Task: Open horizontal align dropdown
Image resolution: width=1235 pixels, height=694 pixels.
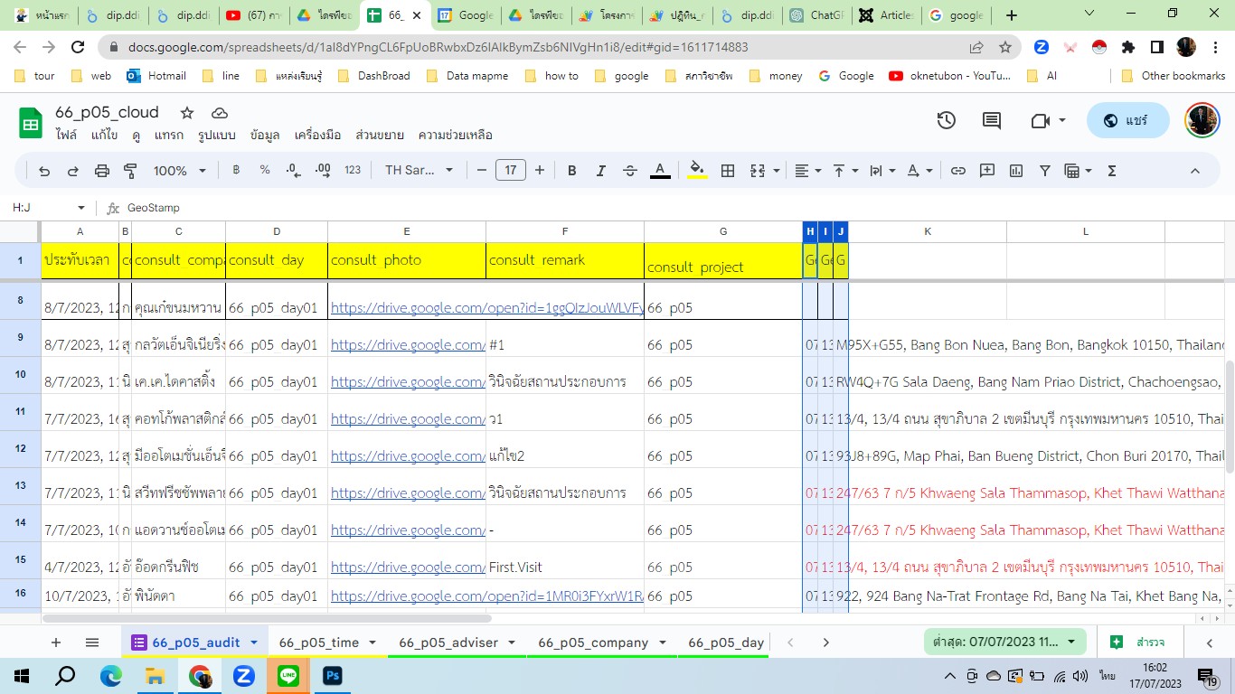Action: click(x=807, y=171)
